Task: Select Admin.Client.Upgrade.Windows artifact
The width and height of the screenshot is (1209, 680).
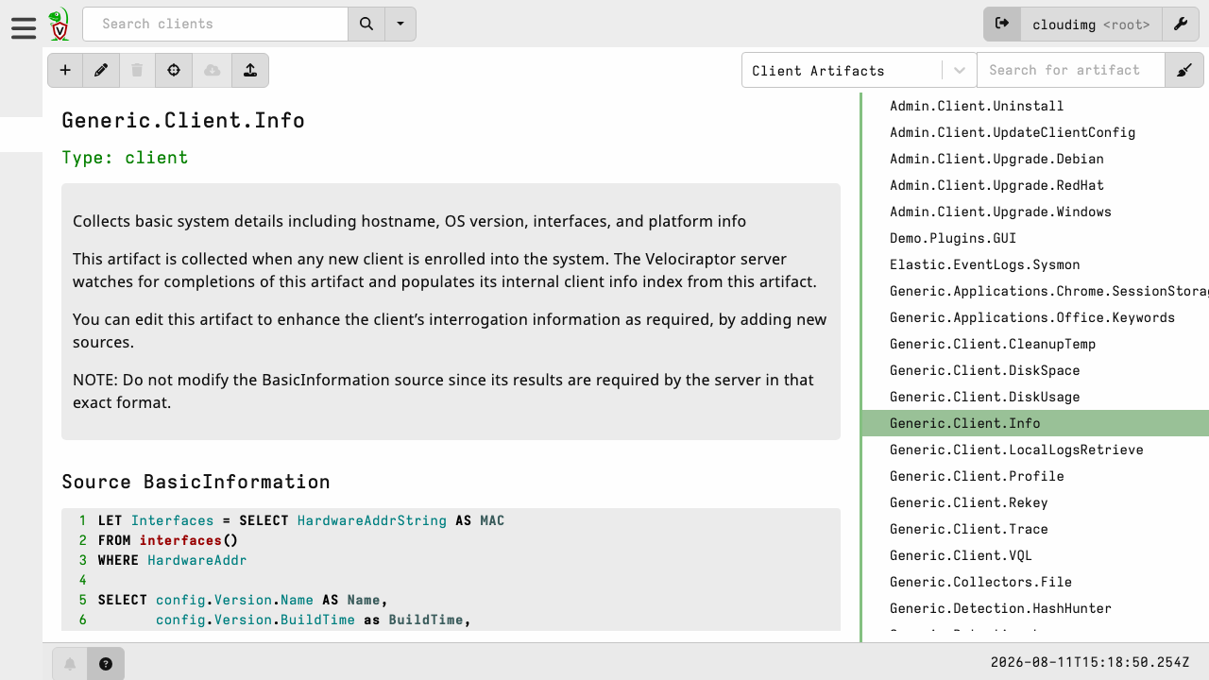Action: click(1035, 212)
